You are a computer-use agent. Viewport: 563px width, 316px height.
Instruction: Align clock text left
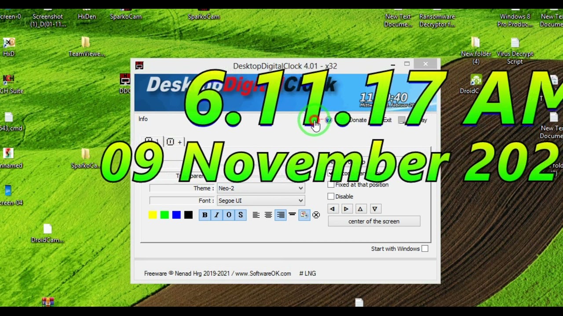pyautogui.click(x=256, y=215)
